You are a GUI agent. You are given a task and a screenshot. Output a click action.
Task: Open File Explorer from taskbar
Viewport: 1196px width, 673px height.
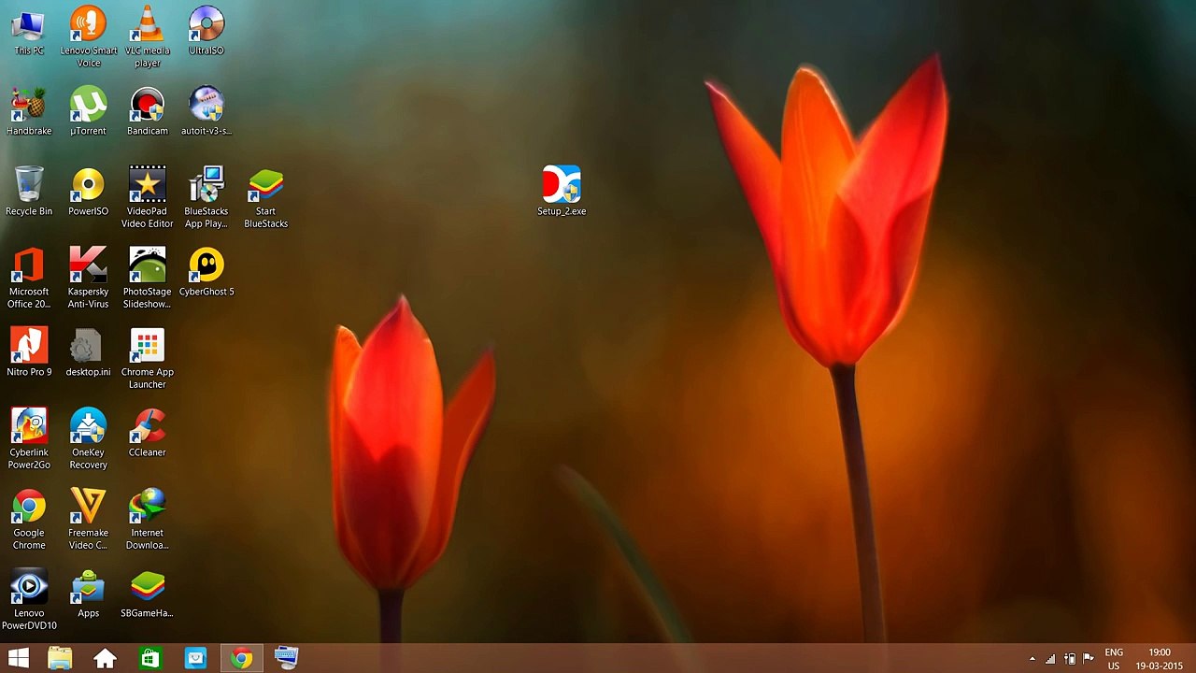coord(60,658)
